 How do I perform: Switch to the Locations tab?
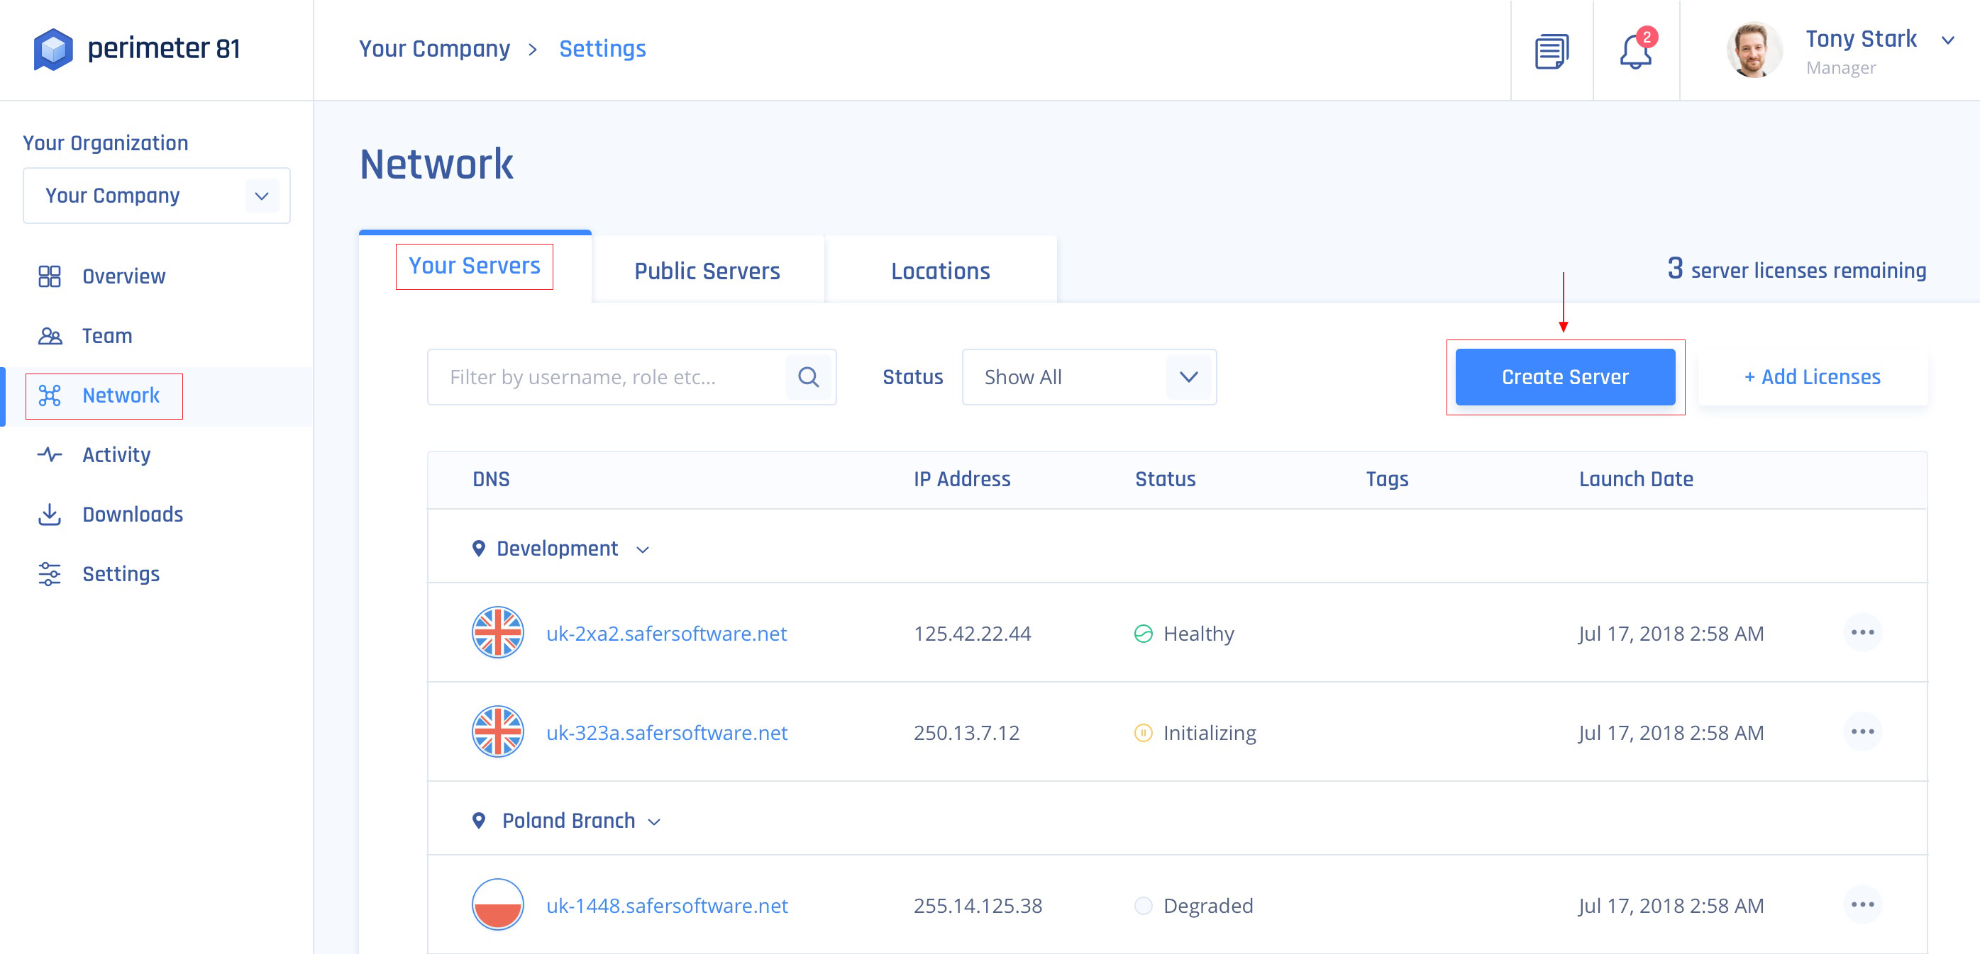pos(940,271)
